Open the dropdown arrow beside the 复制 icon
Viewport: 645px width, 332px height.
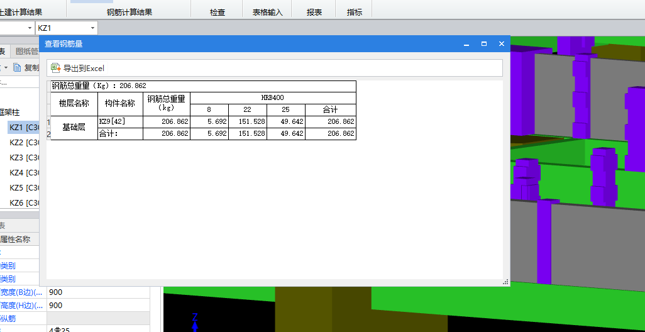(6, 67)
